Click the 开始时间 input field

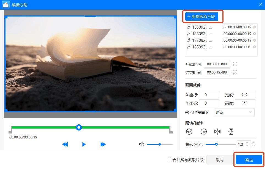[x=217, y=64]
